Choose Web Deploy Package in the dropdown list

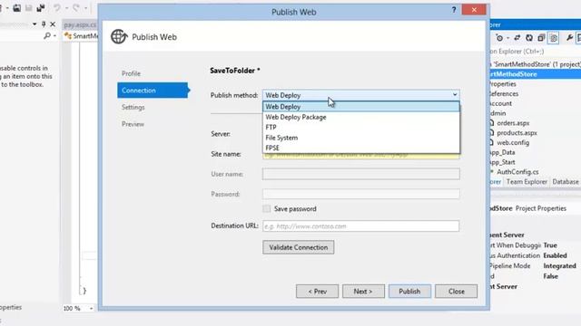coord(361,117)
